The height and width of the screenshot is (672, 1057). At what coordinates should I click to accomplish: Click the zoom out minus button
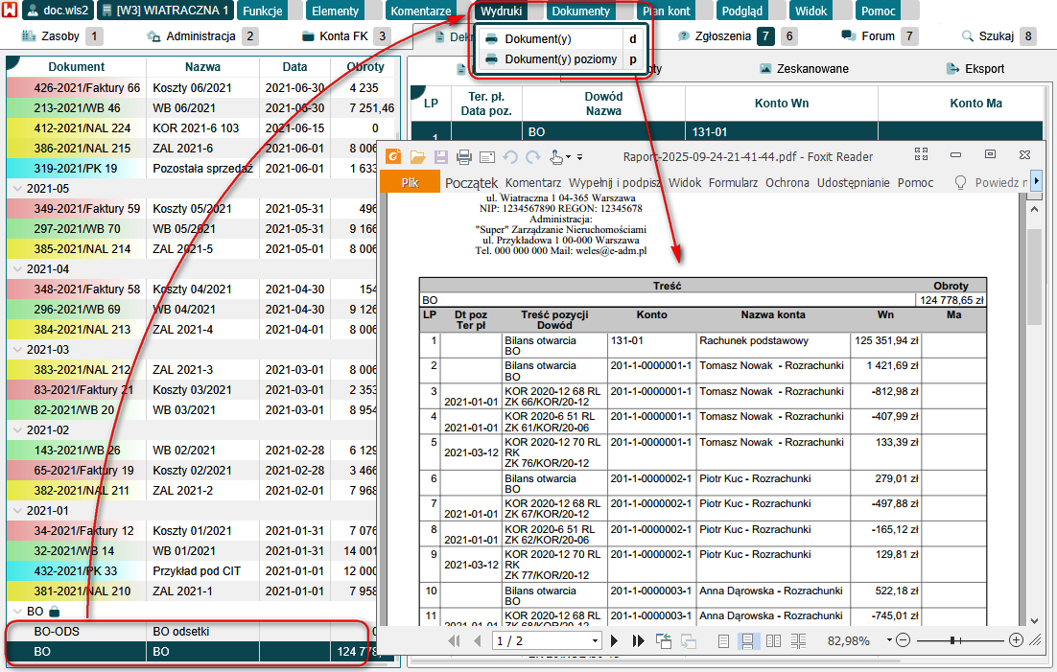coord(904,640)
